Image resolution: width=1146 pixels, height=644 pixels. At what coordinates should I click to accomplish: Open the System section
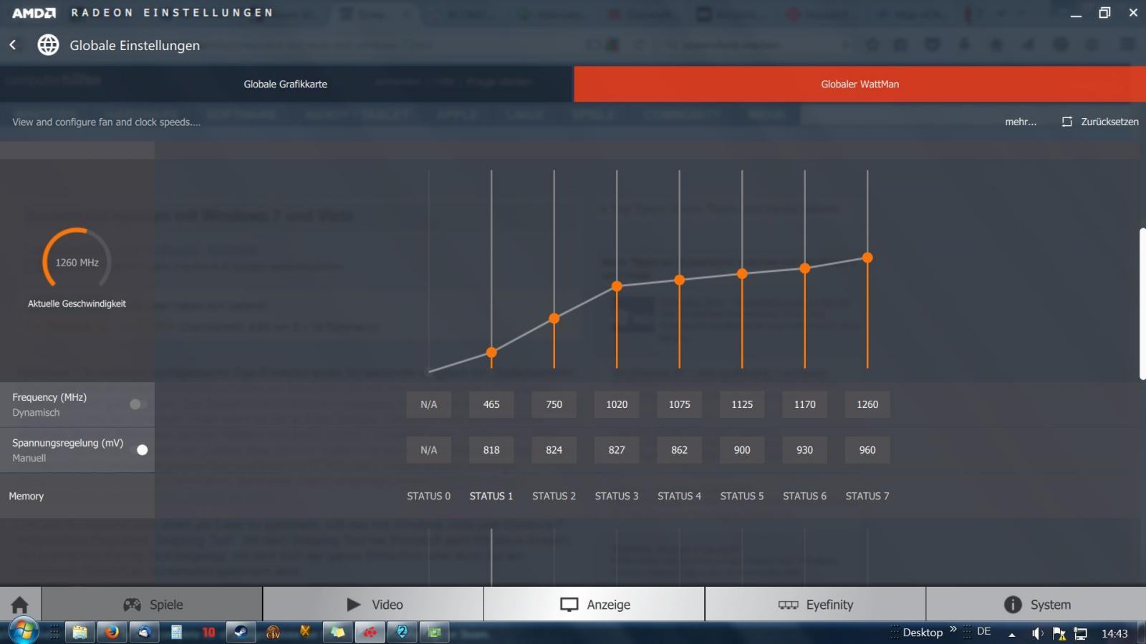[1036, 605]
